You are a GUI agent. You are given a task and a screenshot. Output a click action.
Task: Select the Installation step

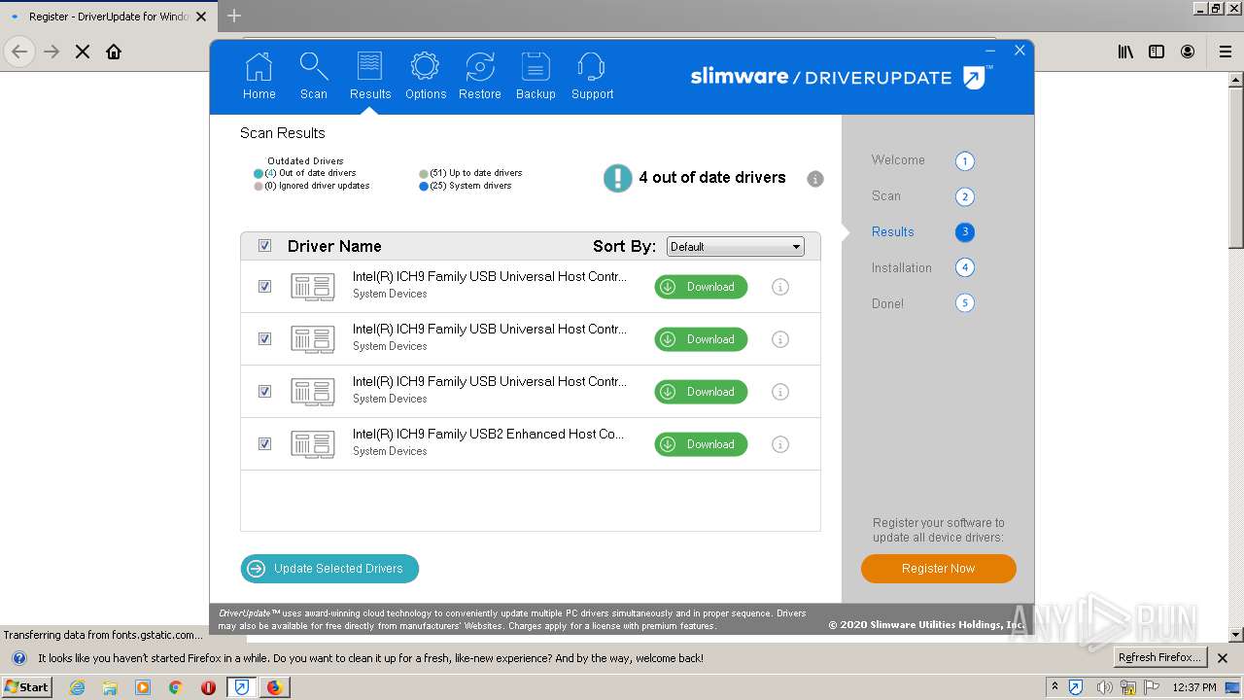pos(901,268)
